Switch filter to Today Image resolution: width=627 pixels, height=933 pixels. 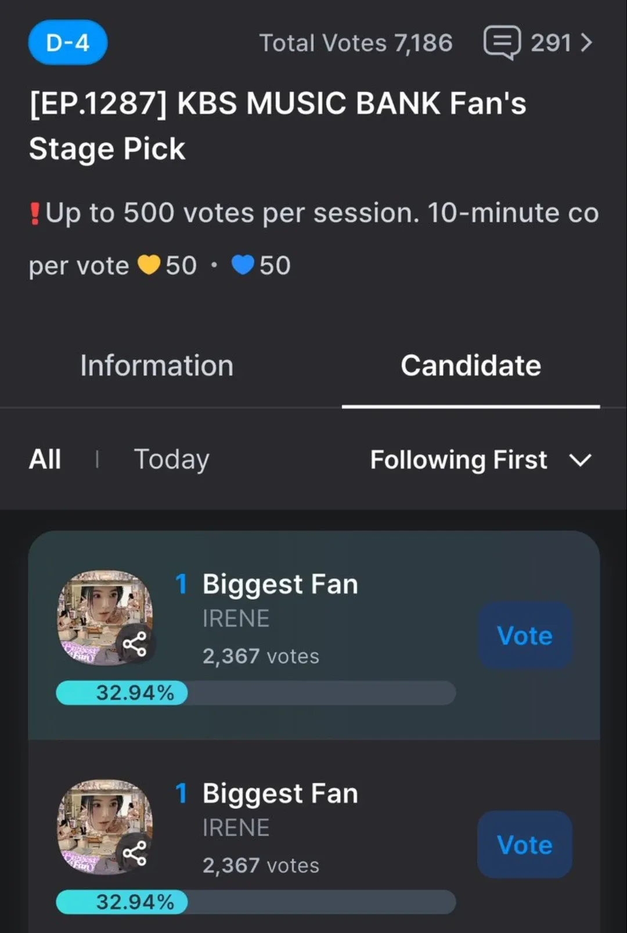(x=171, y=459)
